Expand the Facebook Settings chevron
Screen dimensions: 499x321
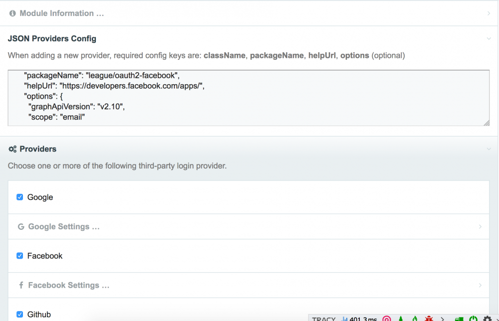pos(480,286)
